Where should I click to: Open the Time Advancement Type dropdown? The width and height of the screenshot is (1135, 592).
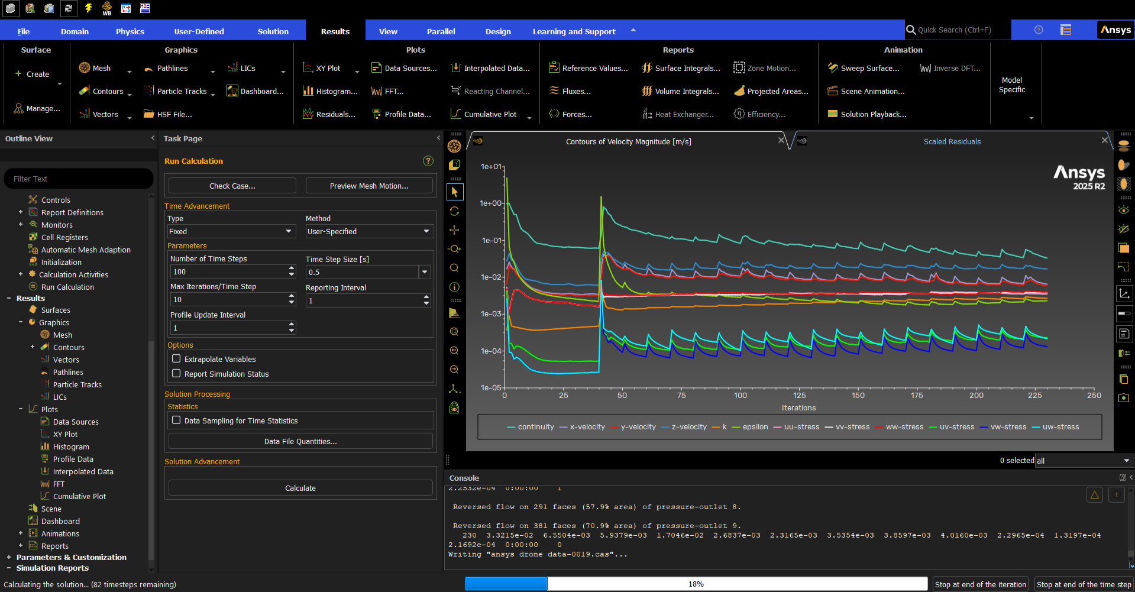231,231
